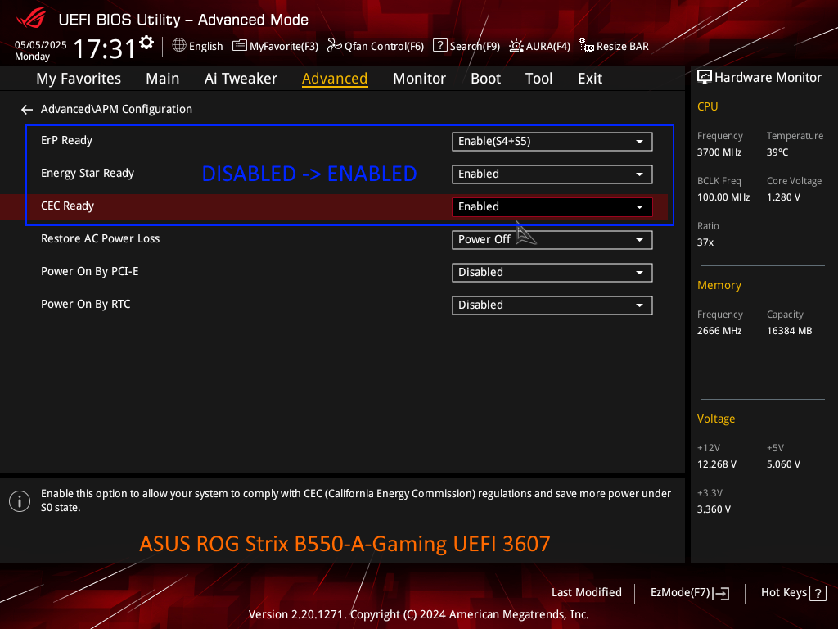Viewport: 838px width, 629px height.
Task: Click the information icon beside help text
Action: pyautogui.click(x=20, y=501)
